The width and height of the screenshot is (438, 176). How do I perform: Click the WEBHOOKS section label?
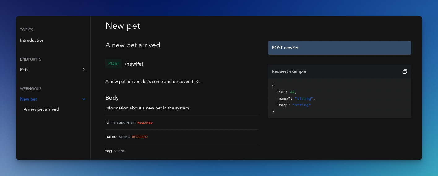pyautogui.click(x=31, y=89)
